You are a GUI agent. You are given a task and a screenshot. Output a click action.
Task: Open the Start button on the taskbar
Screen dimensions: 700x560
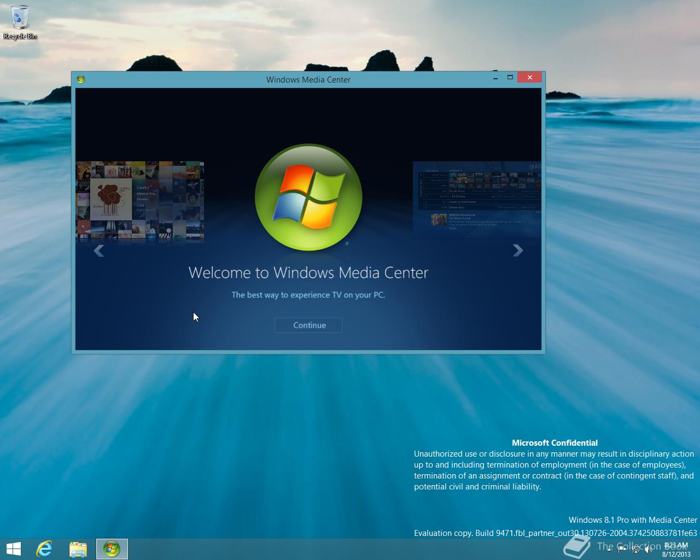click(14, 549)
